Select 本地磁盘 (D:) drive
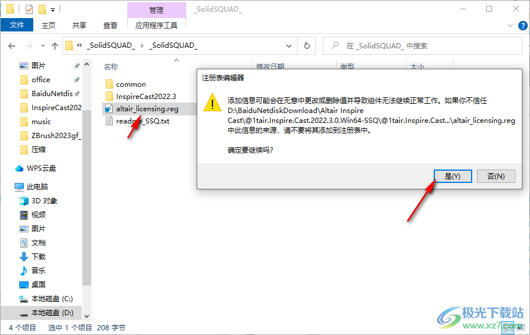The image size is (530, 335). tap(41, 313)
